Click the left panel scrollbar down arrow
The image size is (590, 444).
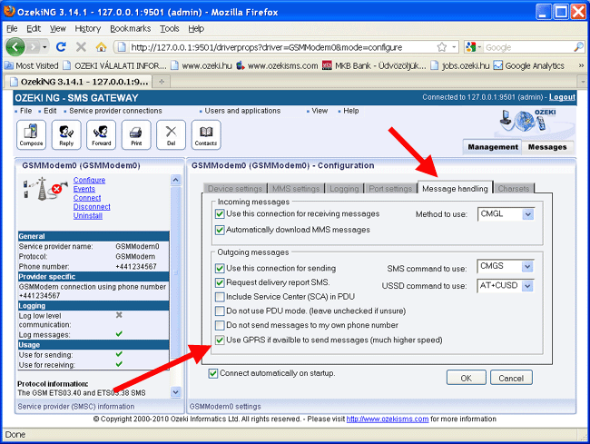pyautogui.click(x=176, y=392)
